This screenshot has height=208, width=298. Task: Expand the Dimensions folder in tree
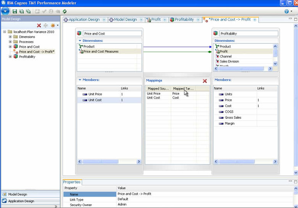[10, 37]
